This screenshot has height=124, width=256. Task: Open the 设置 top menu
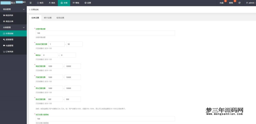pyautogui.click(x=88, y=3)
